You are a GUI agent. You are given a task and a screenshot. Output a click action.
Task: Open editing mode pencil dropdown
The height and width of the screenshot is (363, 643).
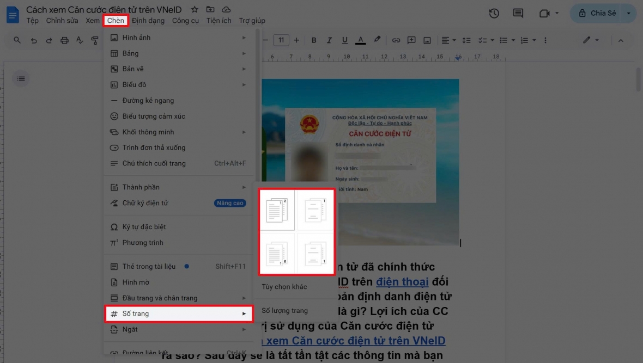pyautogui.click(x=591, y=40)
